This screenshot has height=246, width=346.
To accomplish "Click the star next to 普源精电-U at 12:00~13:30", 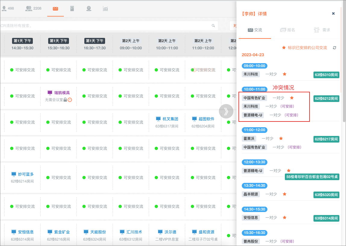I will (x=288, y=171).
